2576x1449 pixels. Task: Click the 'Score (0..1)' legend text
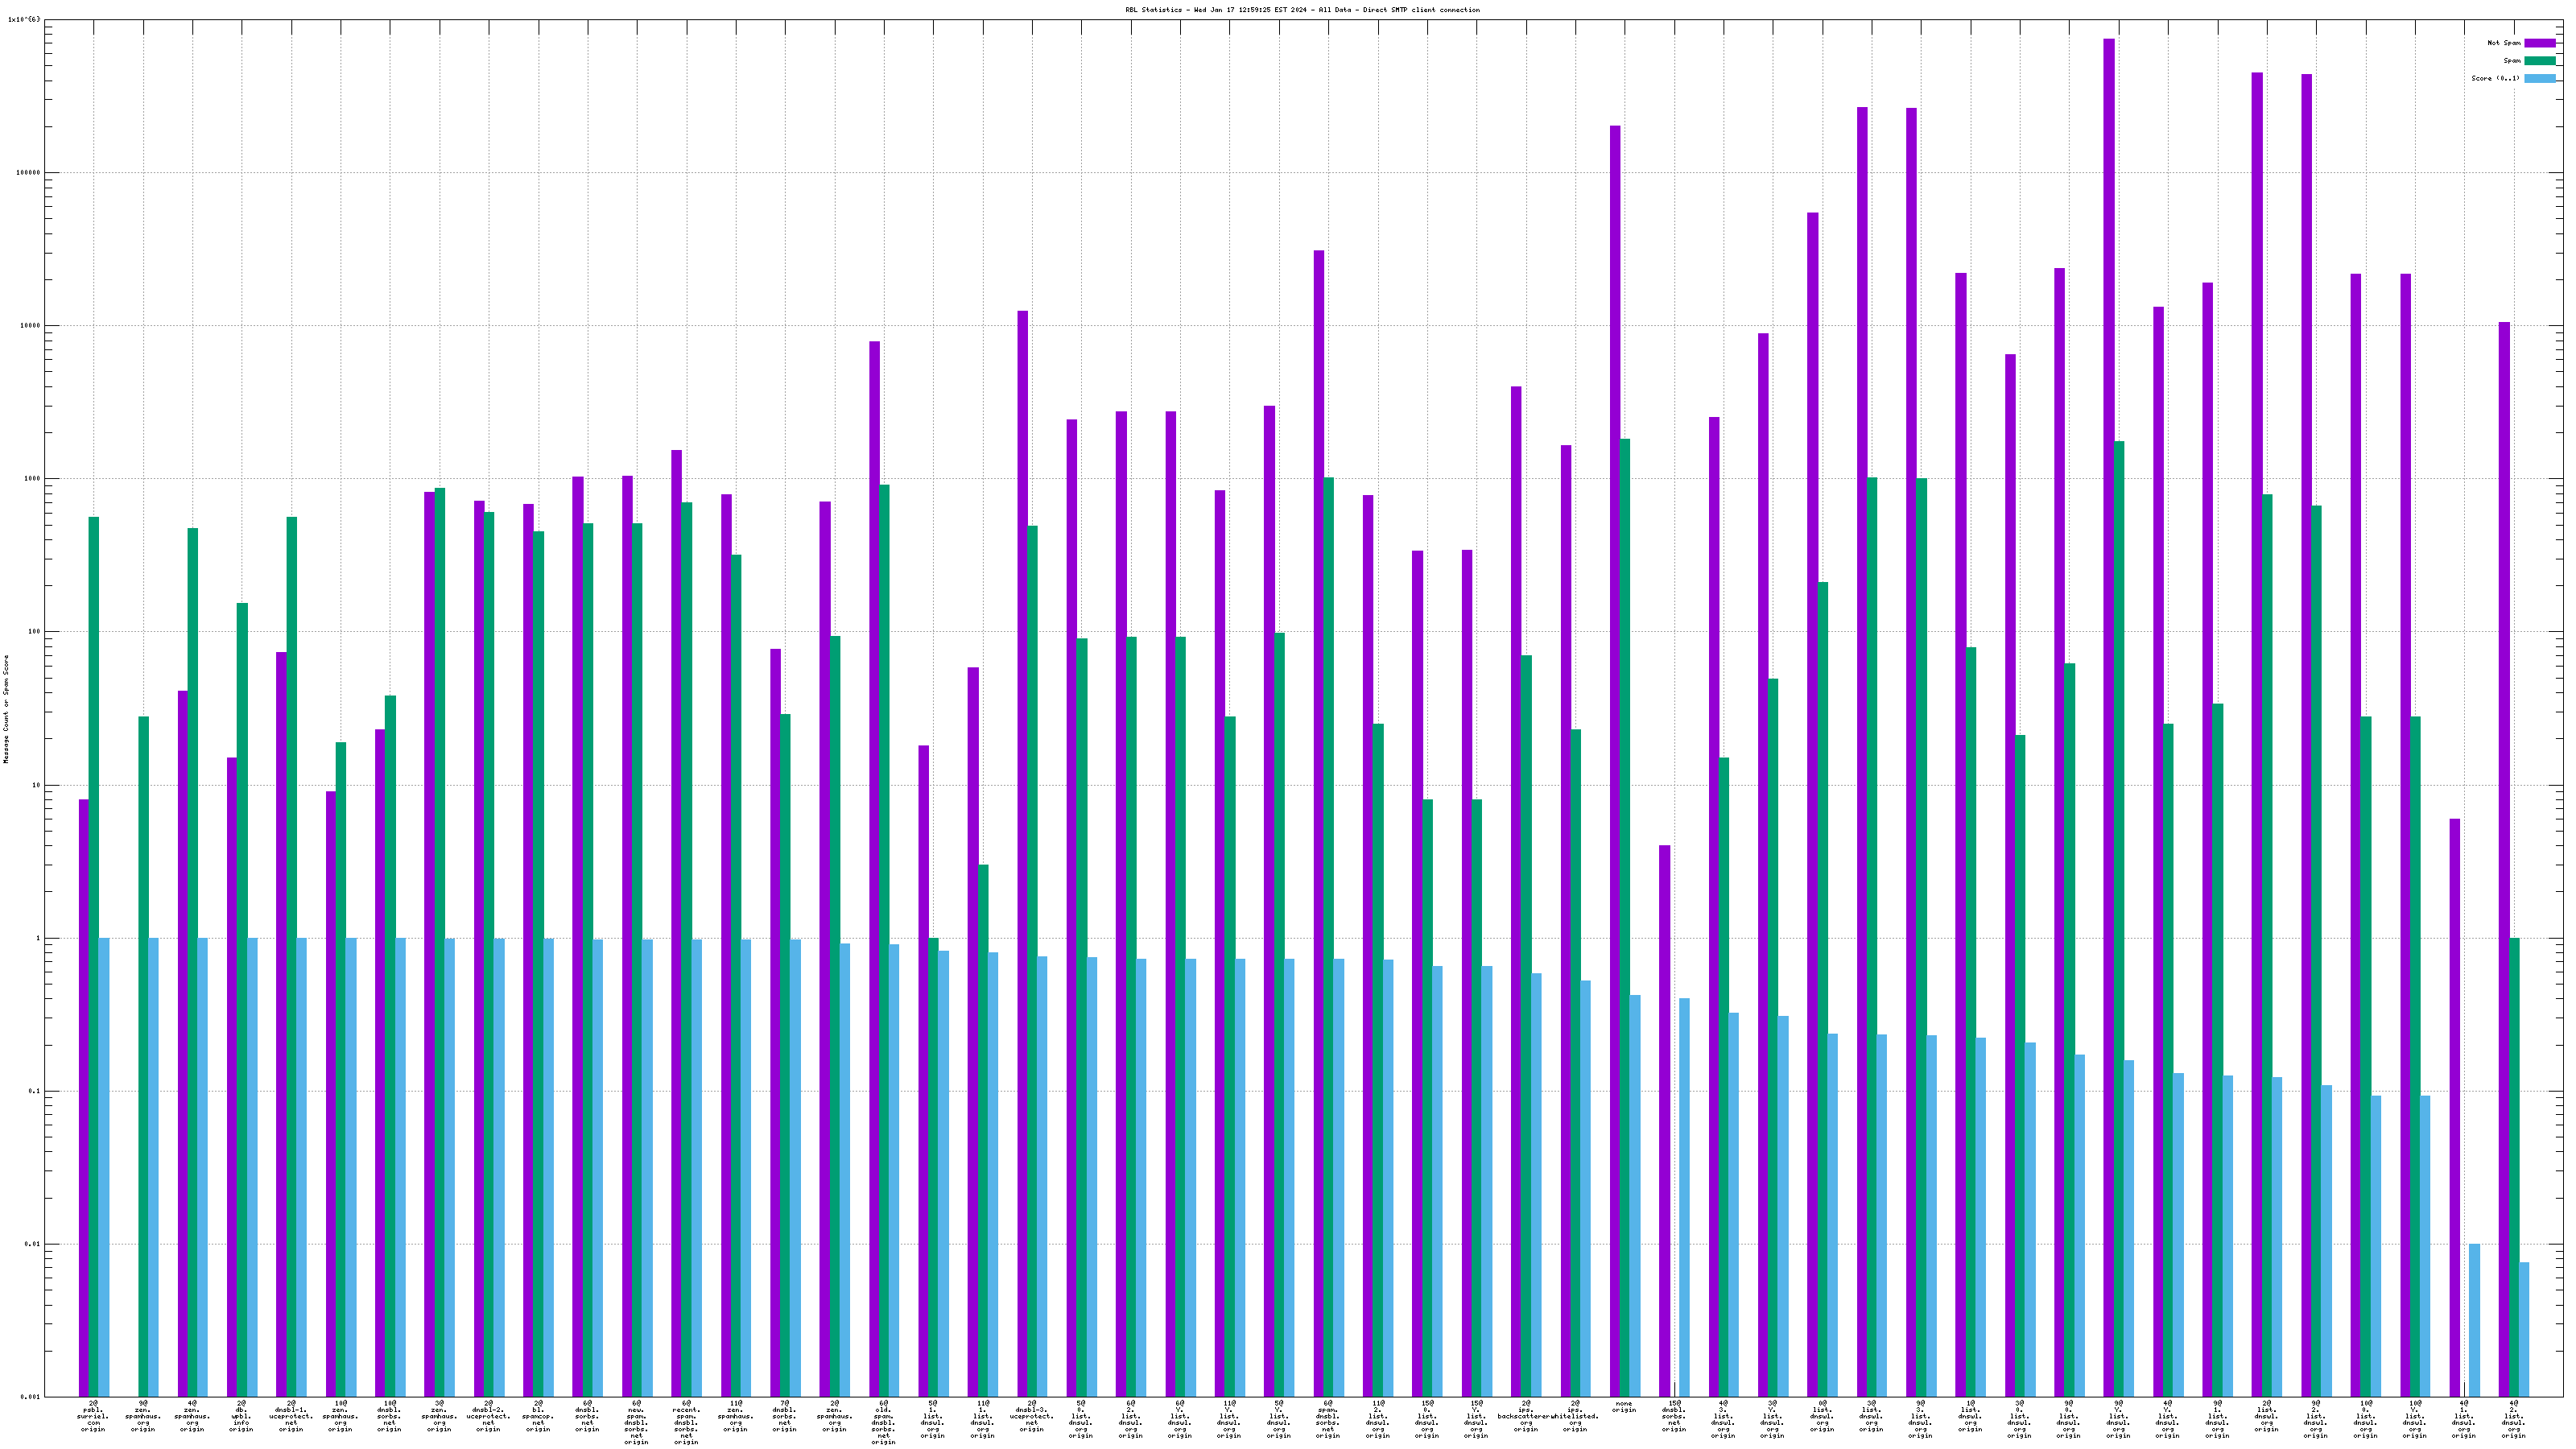[2495, 78]
